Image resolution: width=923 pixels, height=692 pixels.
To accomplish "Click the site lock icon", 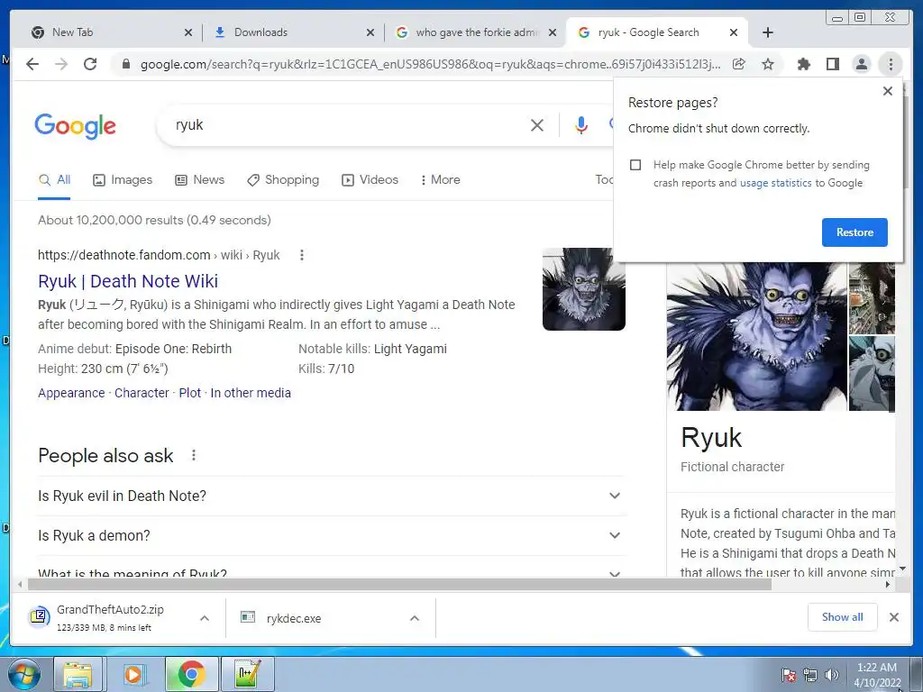I will pyautogui.click(x=125, y=64).
